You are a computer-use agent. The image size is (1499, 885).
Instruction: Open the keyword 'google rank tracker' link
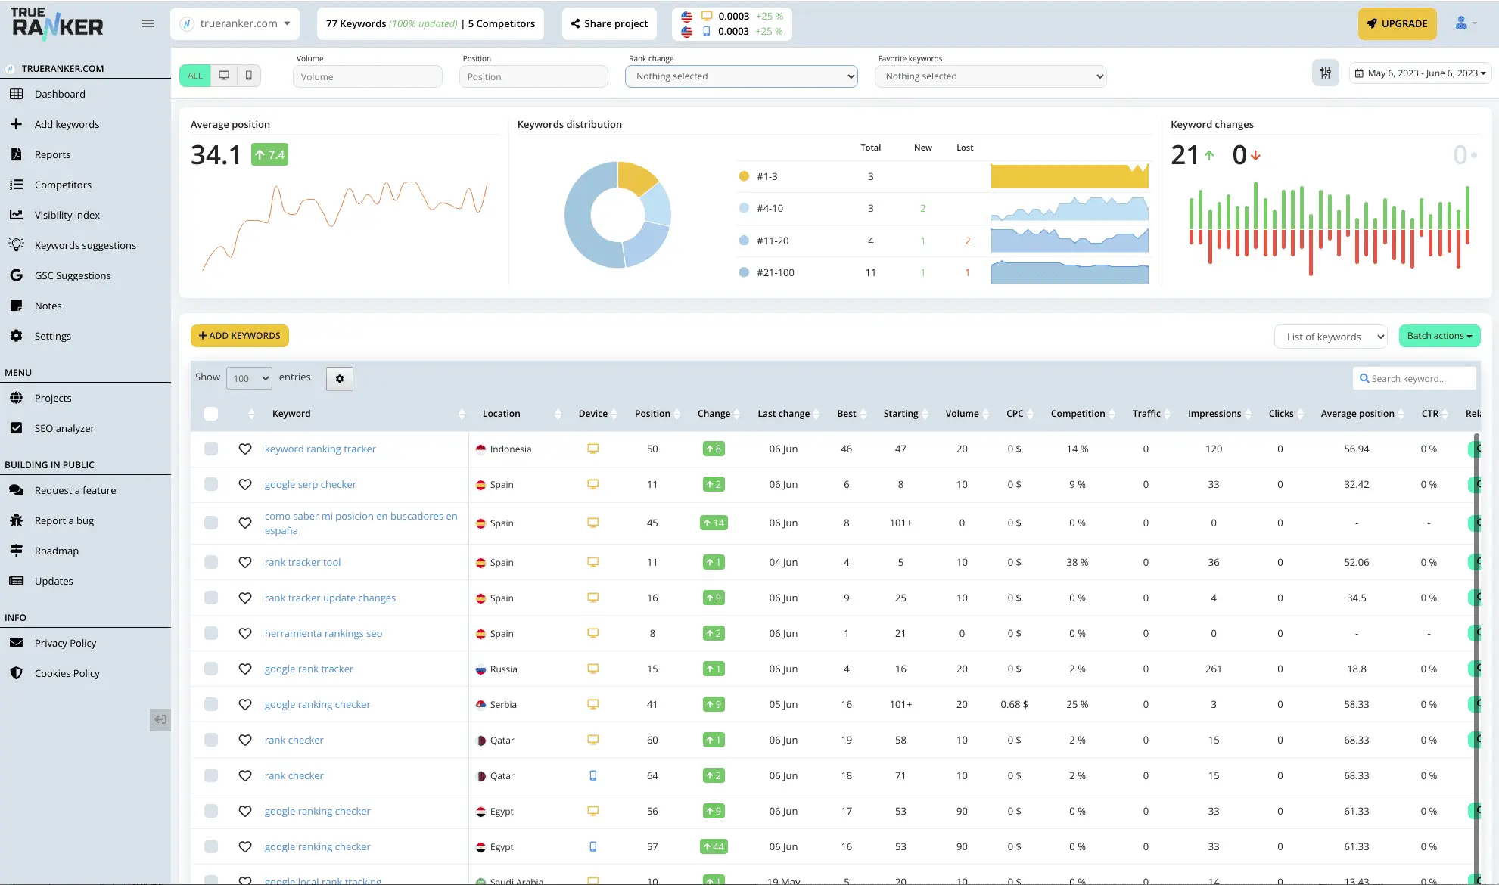click(x=309, y=669)
